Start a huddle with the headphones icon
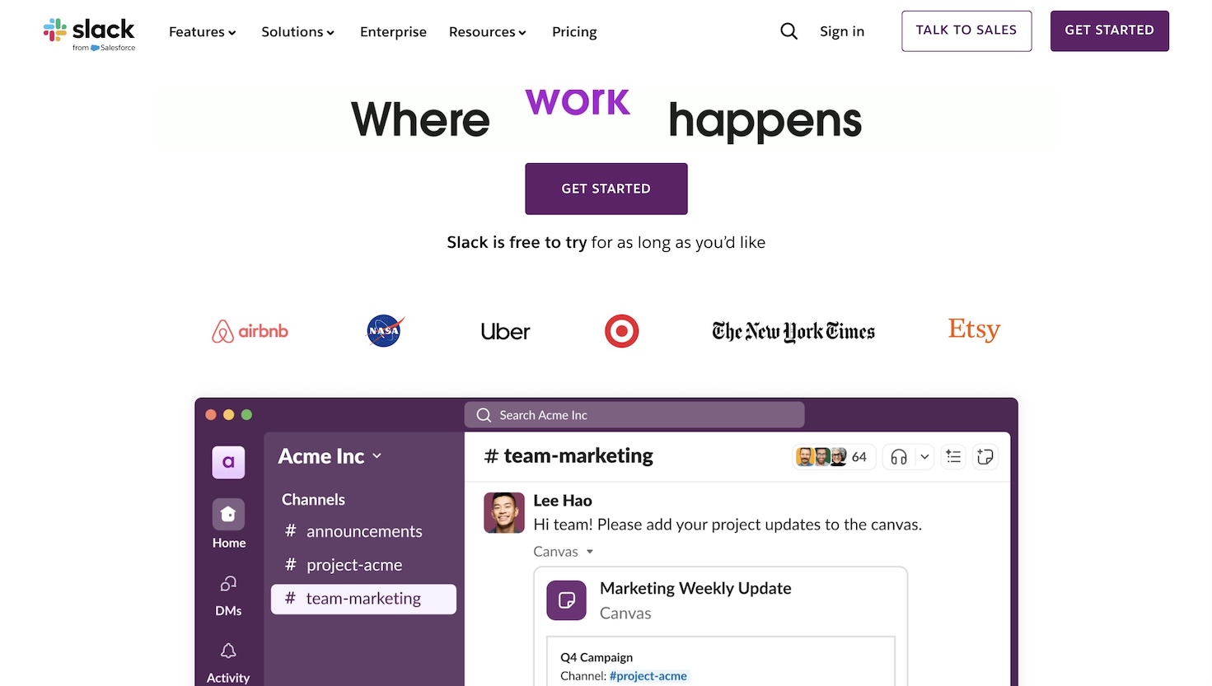 pyautogui.click(x=900, y=456)
